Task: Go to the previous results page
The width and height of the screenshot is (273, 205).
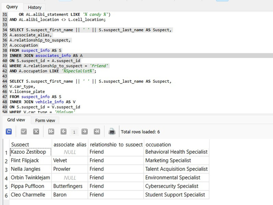Action: tap(63, 131)
